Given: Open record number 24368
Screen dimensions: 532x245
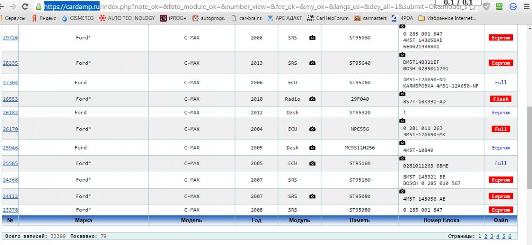Looking at the screenshot, I should pyautogui.click(x=10, y=180).
